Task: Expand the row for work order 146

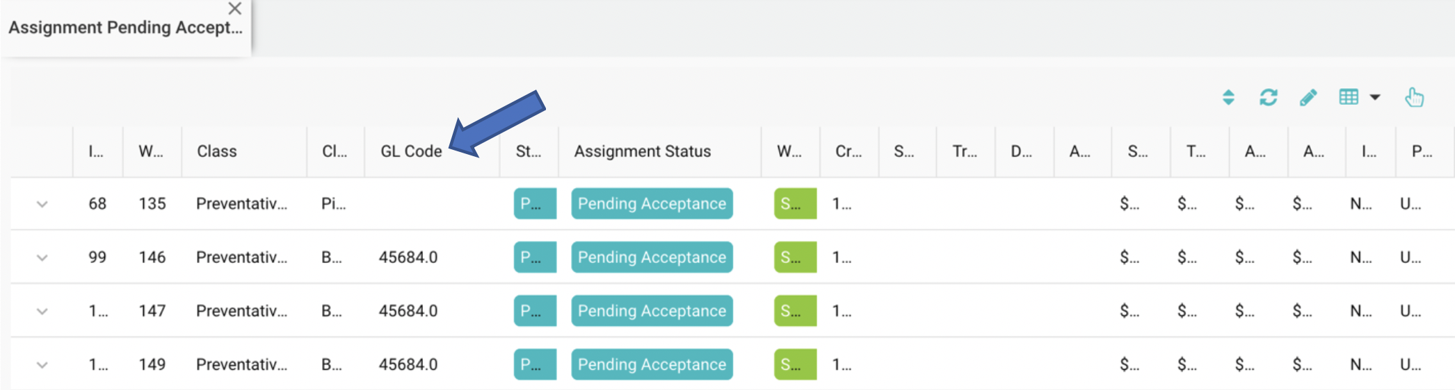Action: [42, 257]
